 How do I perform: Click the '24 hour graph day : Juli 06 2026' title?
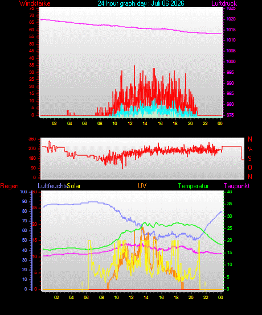pyautogui.click(x=141, y=3)
